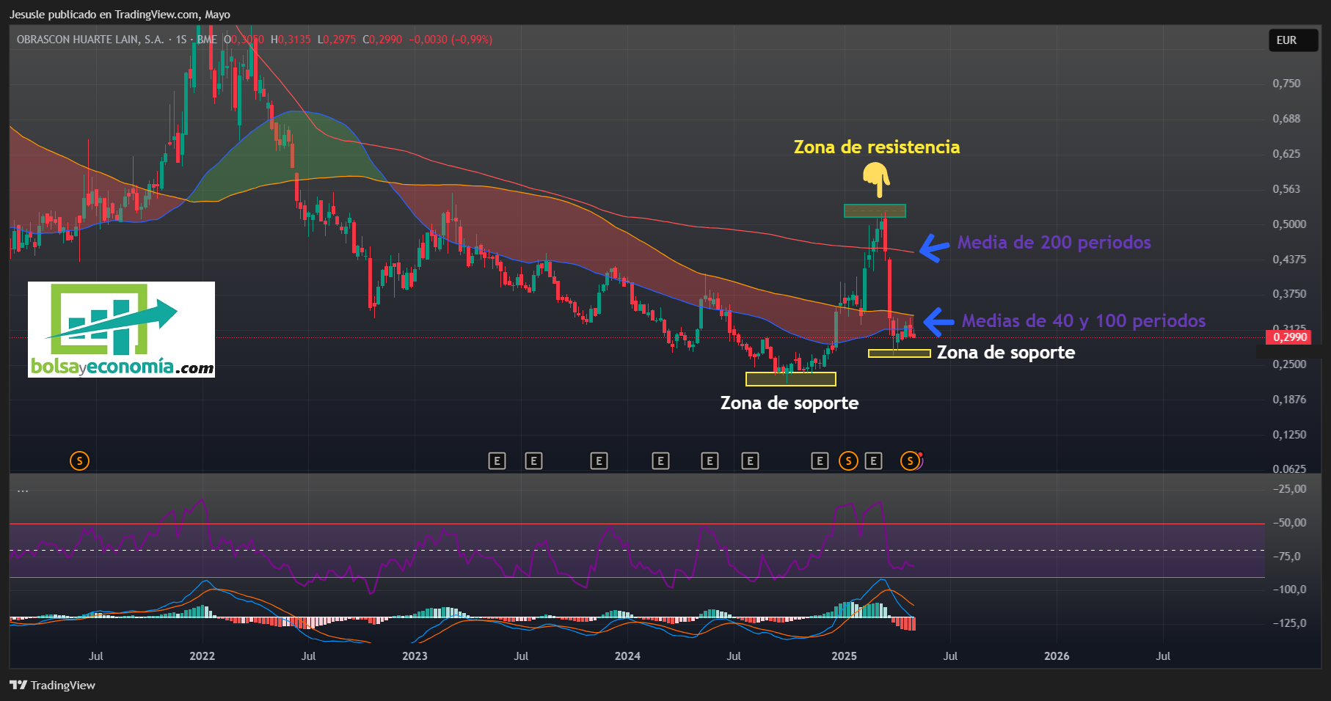Click the EUR currency button
Image resolution: width=1331 pixels, height=701 pixels.
(1294, 40)
